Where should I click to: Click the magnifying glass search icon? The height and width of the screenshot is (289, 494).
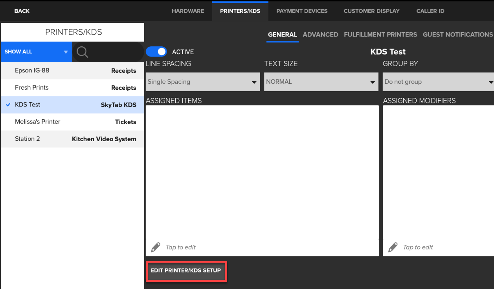pos(82,52)
